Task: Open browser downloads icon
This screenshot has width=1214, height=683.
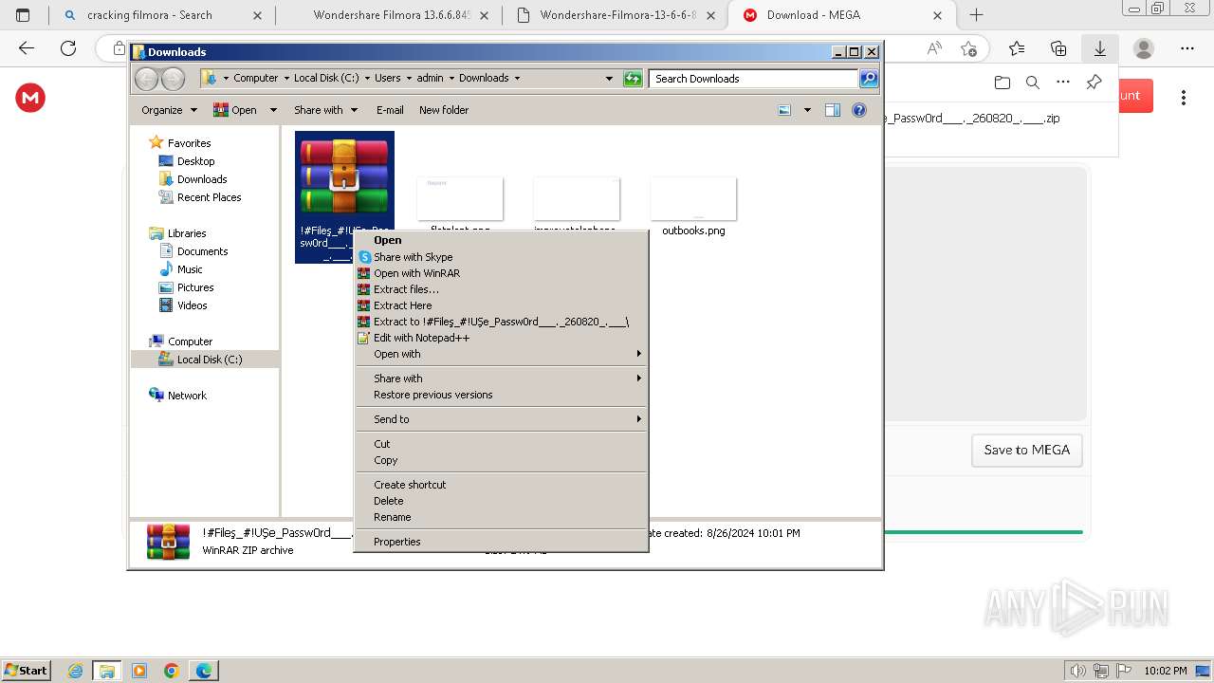Action: pos(1100,48)
